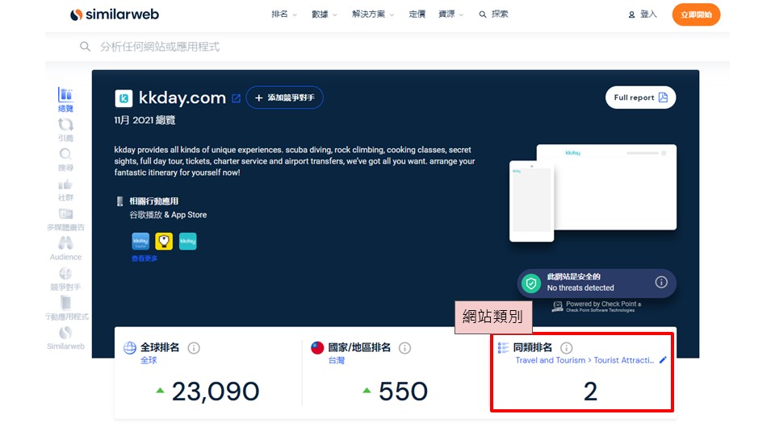Click the 台灣 link under country rank

coord(337,361)
